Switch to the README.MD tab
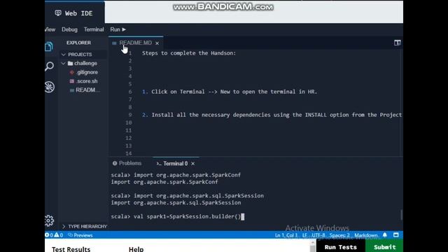This screenshot has height=252, width=448. click(x=135, y=43)
